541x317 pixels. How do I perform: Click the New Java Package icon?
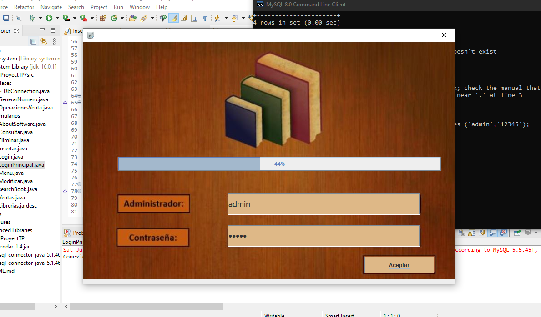pos(103,18)
